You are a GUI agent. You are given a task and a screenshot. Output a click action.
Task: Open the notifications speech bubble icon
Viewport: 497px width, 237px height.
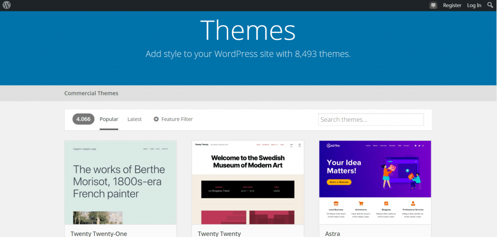click(x=433, y=5)
